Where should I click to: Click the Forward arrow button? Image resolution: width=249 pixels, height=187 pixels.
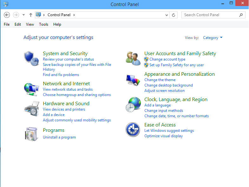(x=16, y=15)
